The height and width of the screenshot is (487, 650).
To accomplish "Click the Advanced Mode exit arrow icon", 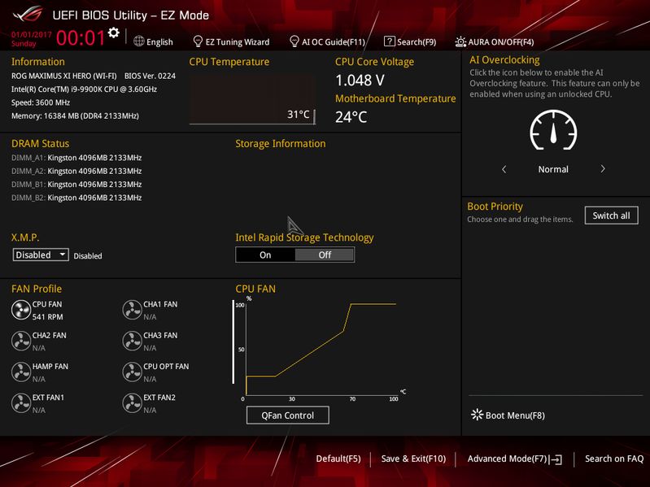I will pos(556,459).
